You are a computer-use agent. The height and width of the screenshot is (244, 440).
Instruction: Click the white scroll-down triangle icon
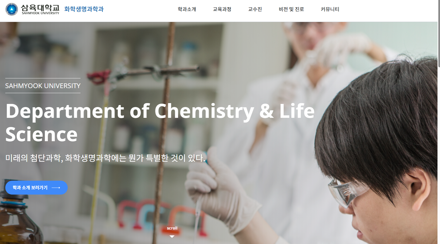tap(172, 236)
